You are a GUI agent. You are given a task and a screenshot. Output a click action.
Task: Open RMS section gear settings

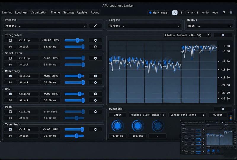tap(95, 94)
